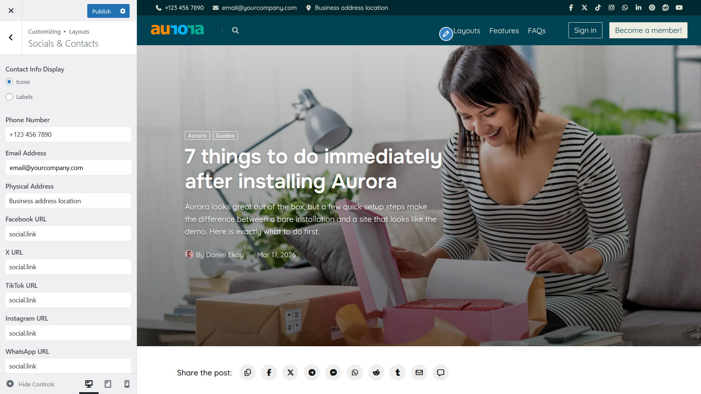The height and width of the screenshot is (394, 701).
Task: Open the site search magnifier icon
Action: click(235, 30)
